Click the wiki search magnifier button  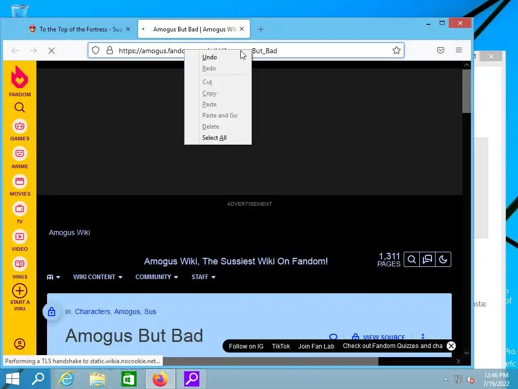coord(412,259)
